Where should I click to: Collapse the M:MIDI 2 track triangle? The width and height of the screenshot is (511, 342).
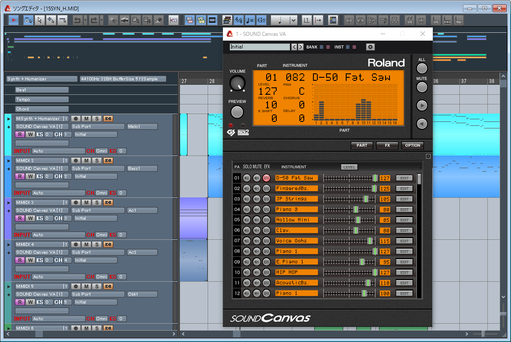click(x=8, y=161)
